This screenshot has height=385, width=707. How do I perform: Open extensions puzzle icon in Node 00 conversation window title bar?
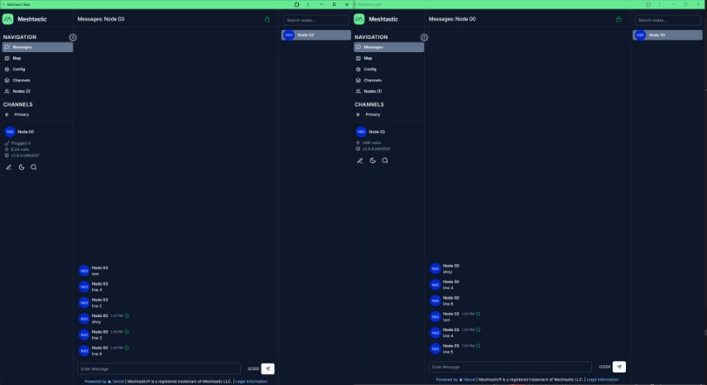tap(648, 4)
